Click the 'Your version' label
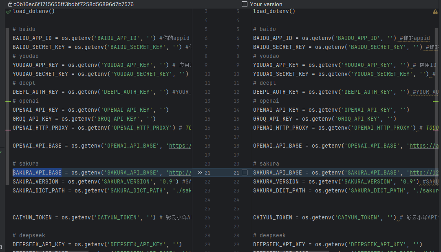441x252 pixels. click(266, 4)
